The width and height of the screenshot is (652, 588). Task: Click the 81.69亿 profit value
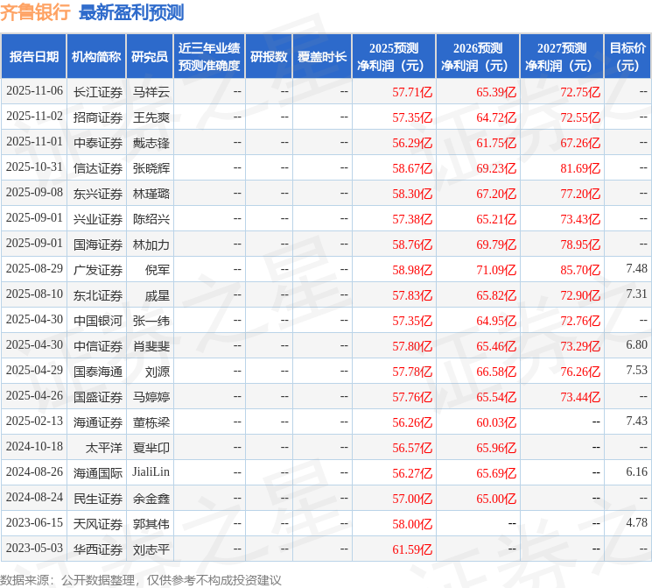[580, 168]
